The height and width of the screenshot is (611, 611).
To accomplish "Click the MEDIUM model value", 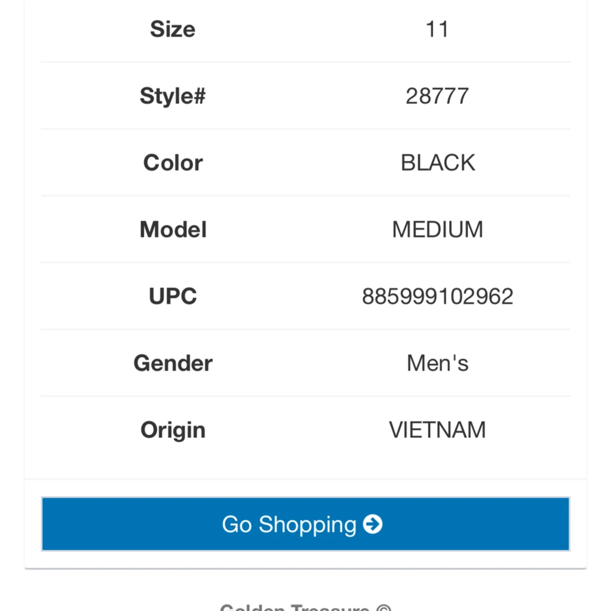I will pyautogui.click(x=438, y=229).
